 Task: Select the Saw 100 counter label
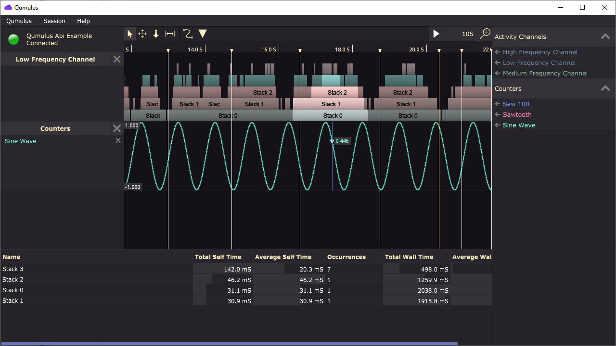516,104
